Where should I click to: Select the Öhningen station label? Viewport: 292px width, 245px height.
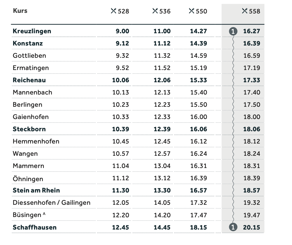tap(28, 178)
